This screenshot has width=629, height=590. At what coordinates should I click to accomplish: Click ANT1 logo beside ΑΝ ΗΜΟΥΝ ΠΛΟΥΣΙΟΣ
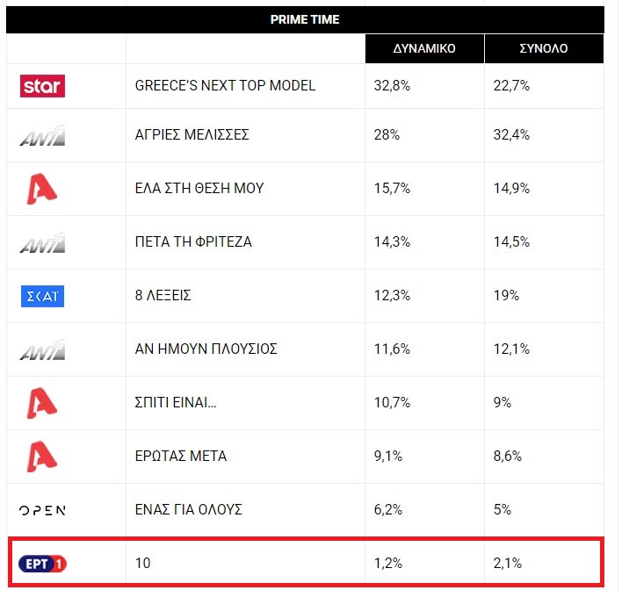[x=42, y=349]
